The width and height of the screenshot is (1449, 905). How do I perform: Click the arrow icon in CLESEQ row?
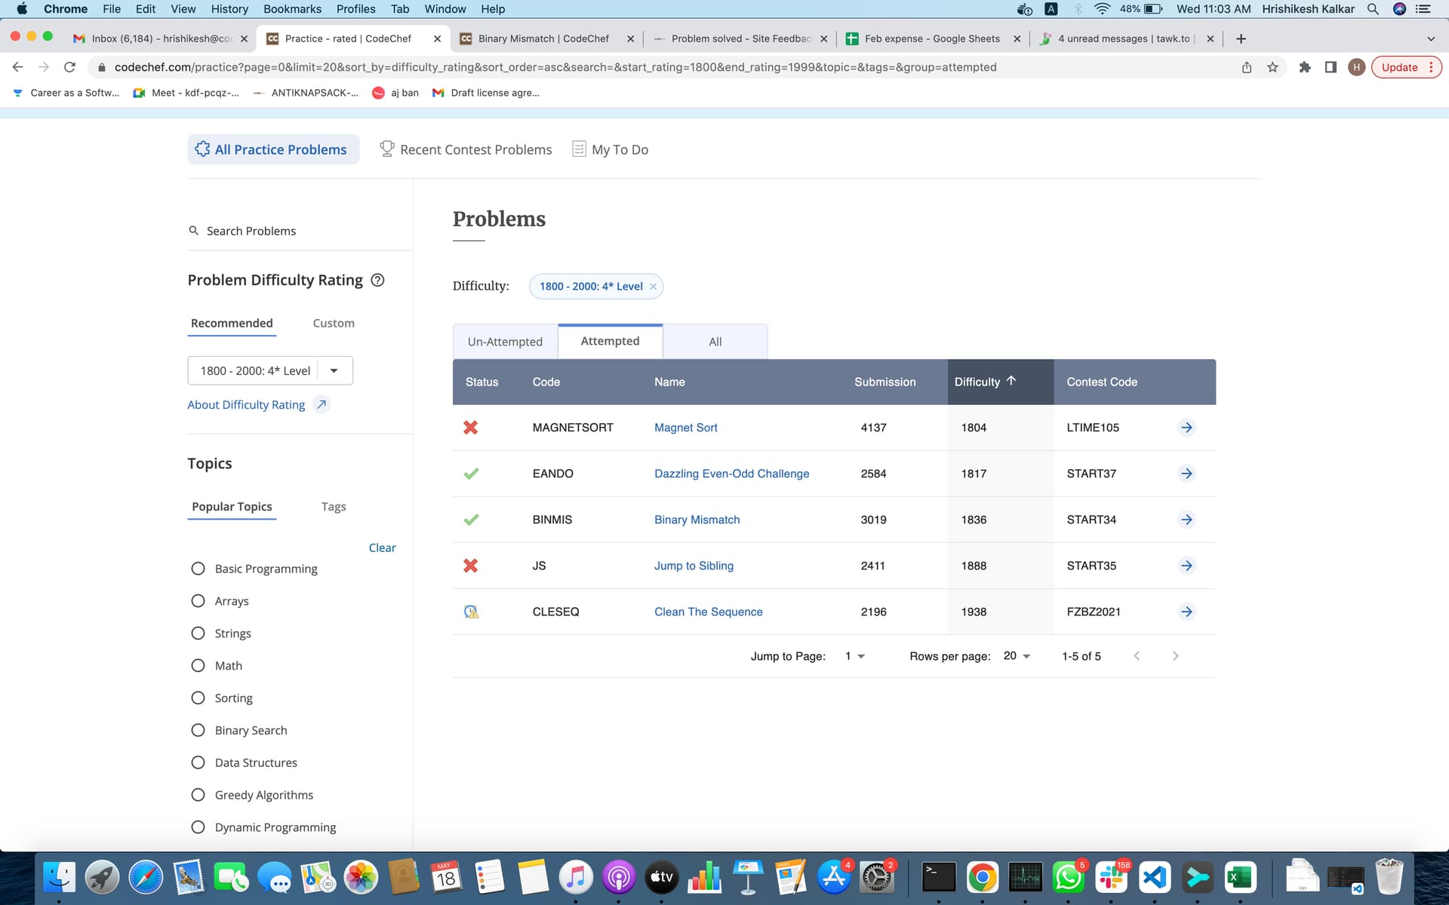click(x=1186, y=612)
